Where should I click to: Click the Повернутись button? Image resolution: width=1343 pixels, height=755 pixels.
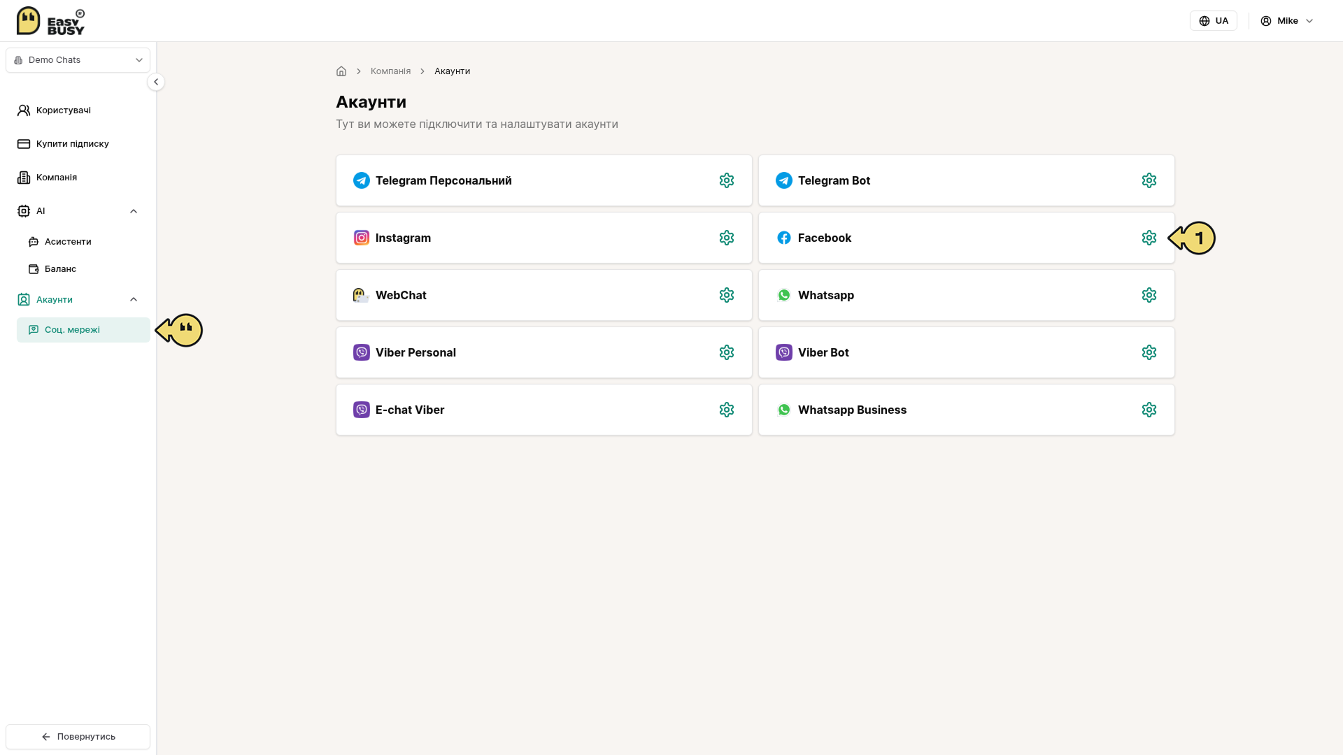coord(78,737)
